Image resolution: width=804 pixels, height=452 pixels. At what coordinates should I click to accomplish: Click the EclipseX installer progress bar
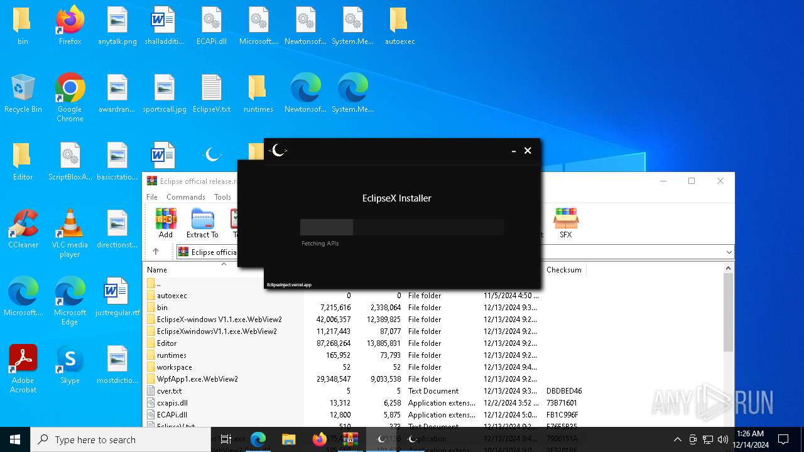[402, 227]
